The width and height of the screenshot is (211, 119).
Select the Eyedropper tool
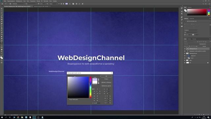2,21
